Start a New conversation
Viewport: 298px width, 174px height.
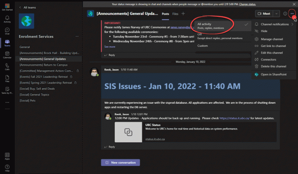point(120,162)
